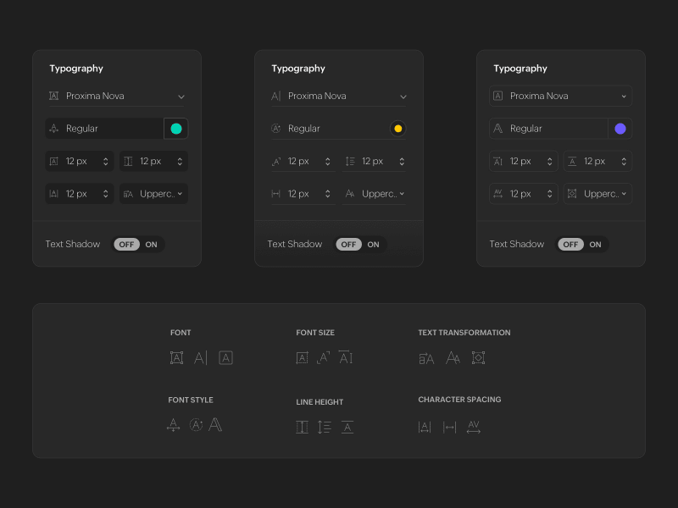Click character spacing stepper arrows in purple-swatch panel
The height and width of the screenshot is (508, 678).
[x=549, y=194]
